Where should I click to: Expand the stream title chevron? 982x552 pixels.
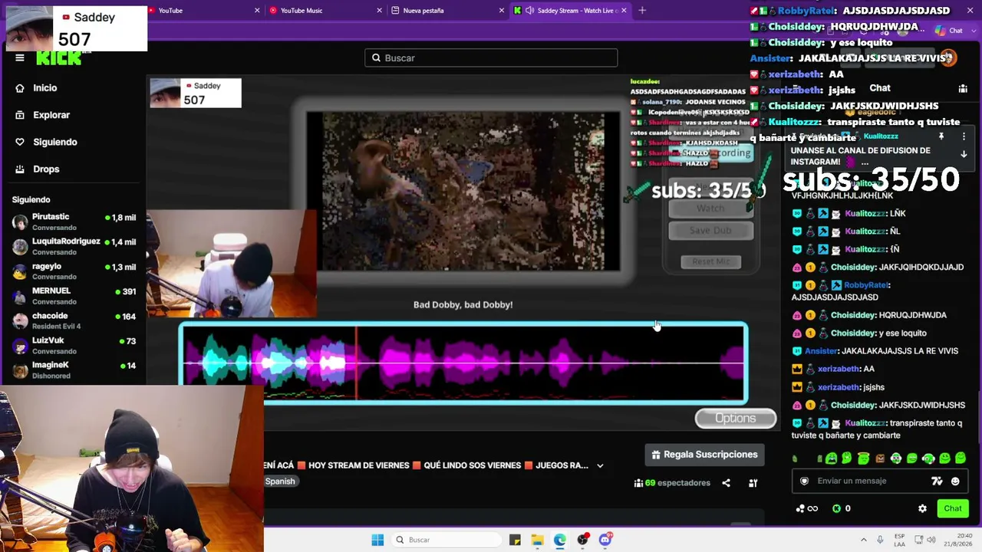(600, 465)
